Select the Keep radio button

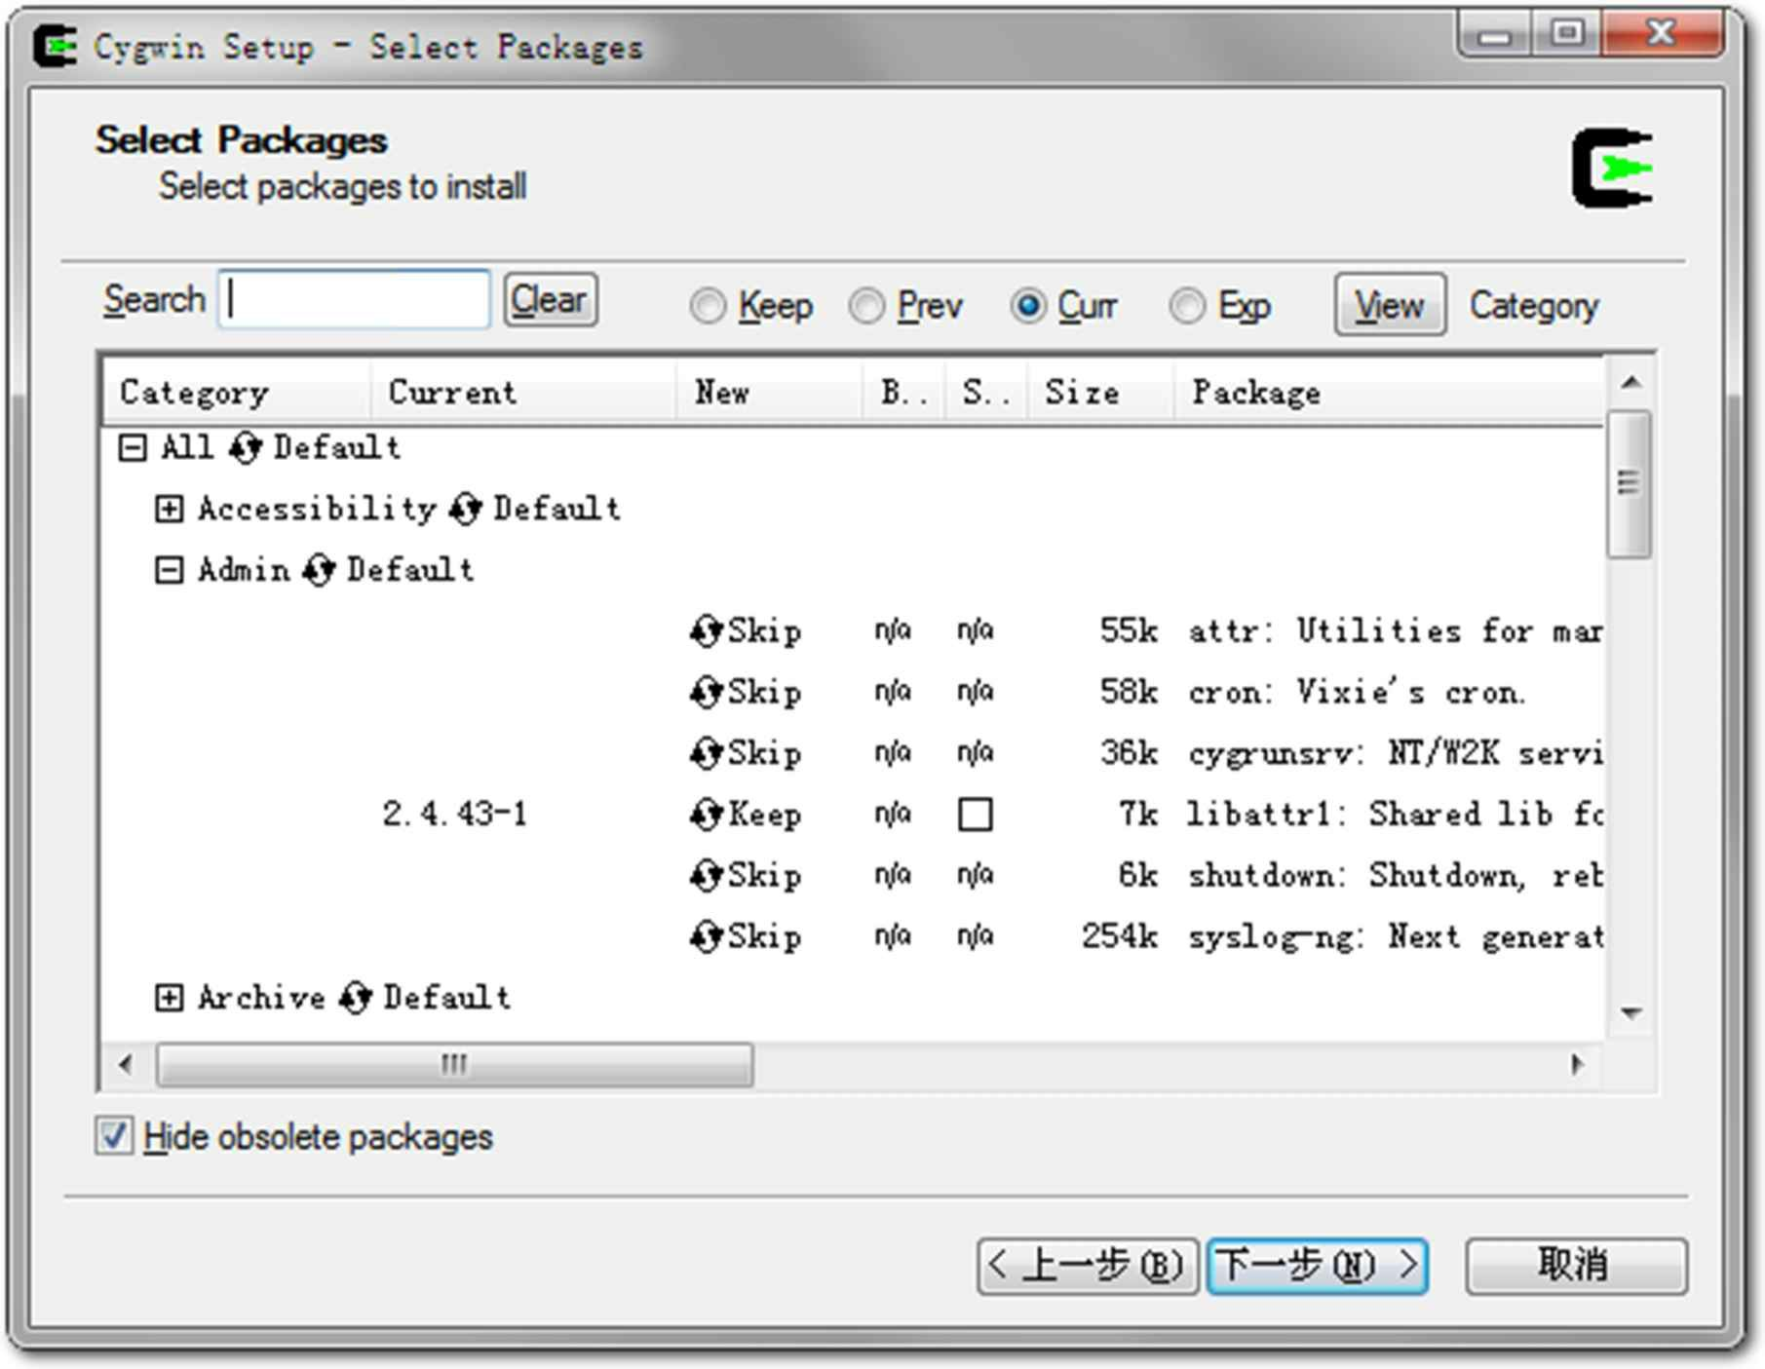[x=708, y=306]
